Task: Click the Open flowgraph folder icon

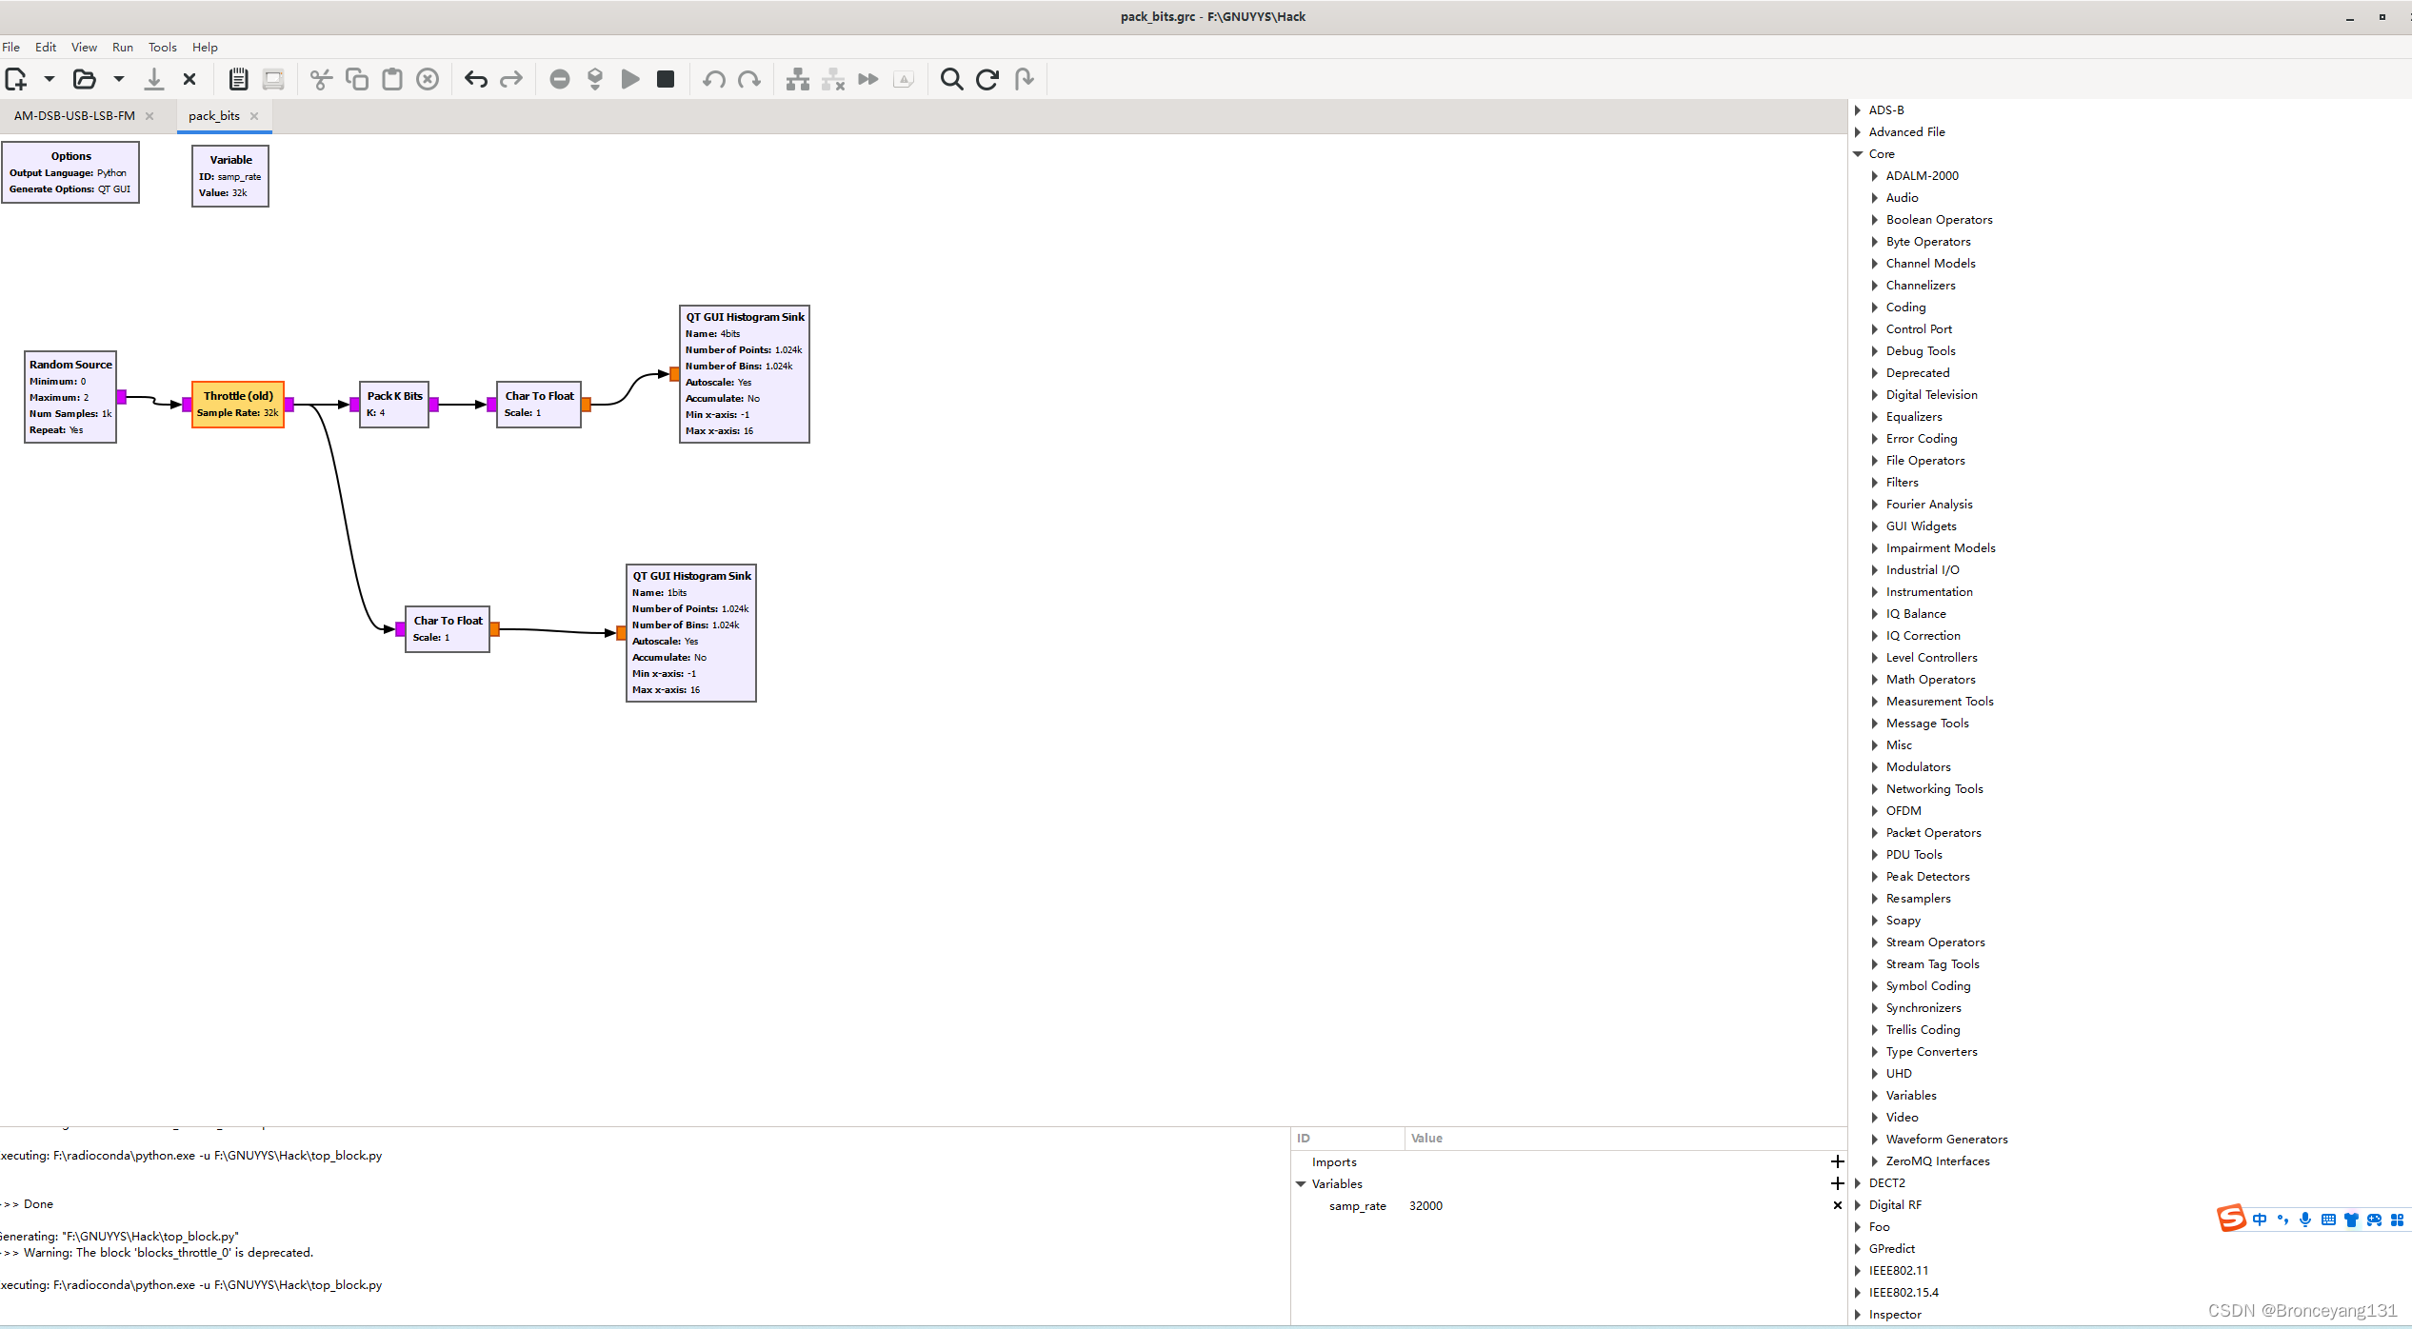Action: [x=85, y=79]
